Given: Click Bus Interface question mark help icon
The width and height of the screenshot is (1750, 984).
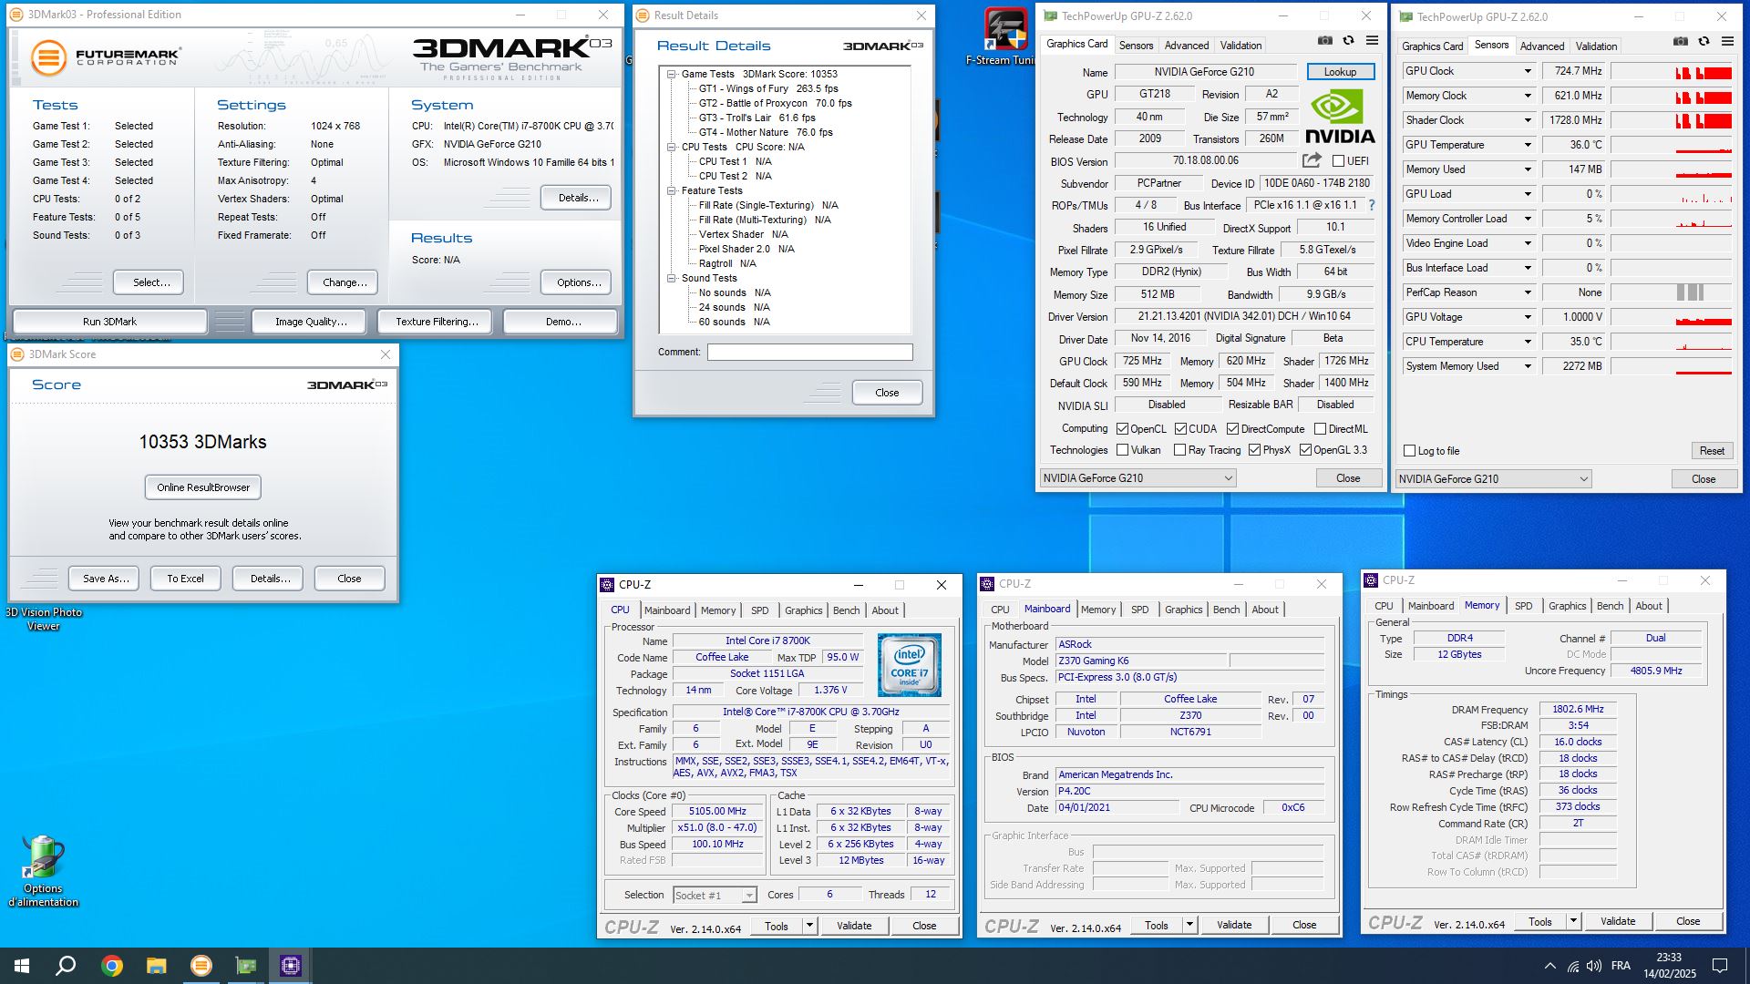Looking at the screenshot, I should click(x=1372, y=205).
